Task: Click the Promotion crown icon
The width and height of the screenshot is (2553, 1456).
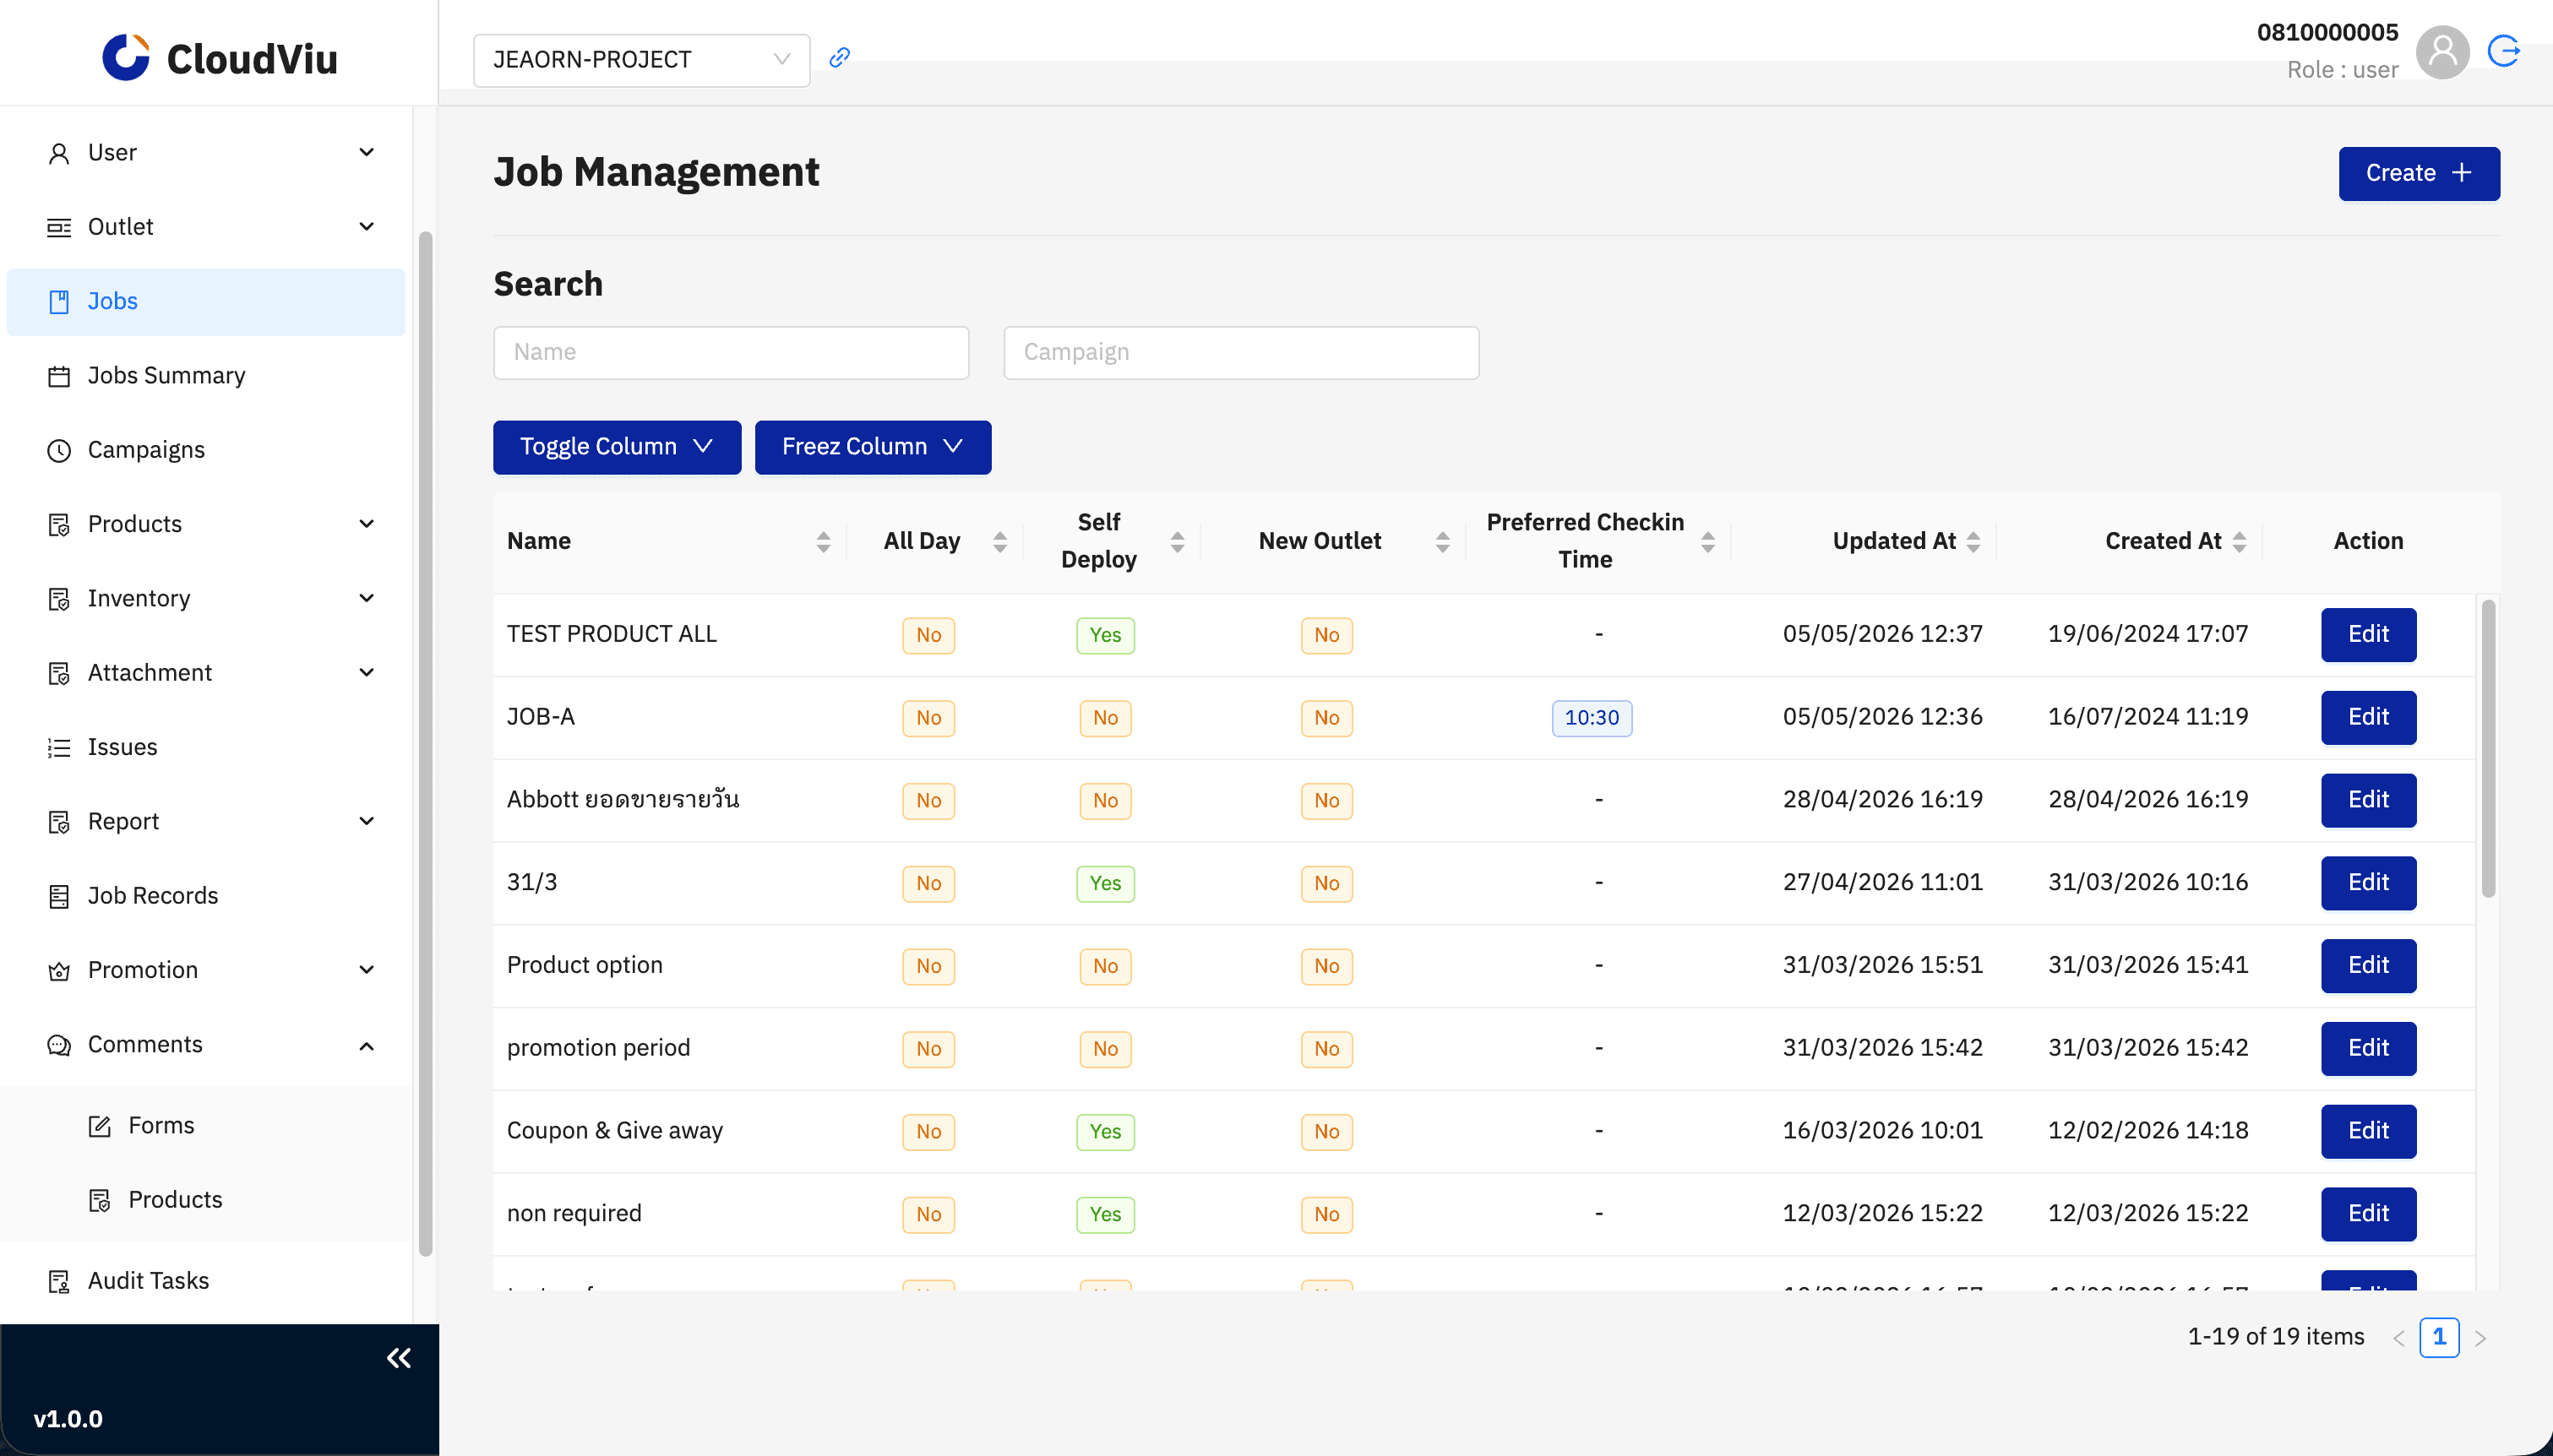Action: click(x=59, y=971)
